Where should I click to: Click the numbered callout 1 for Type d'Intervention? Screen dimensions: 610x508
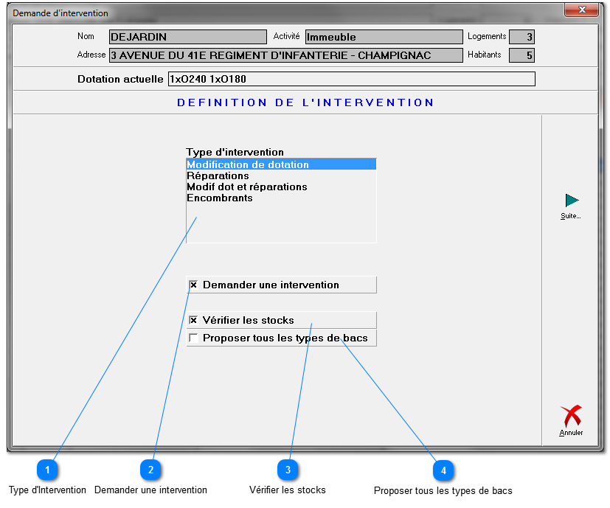point(47,470)
